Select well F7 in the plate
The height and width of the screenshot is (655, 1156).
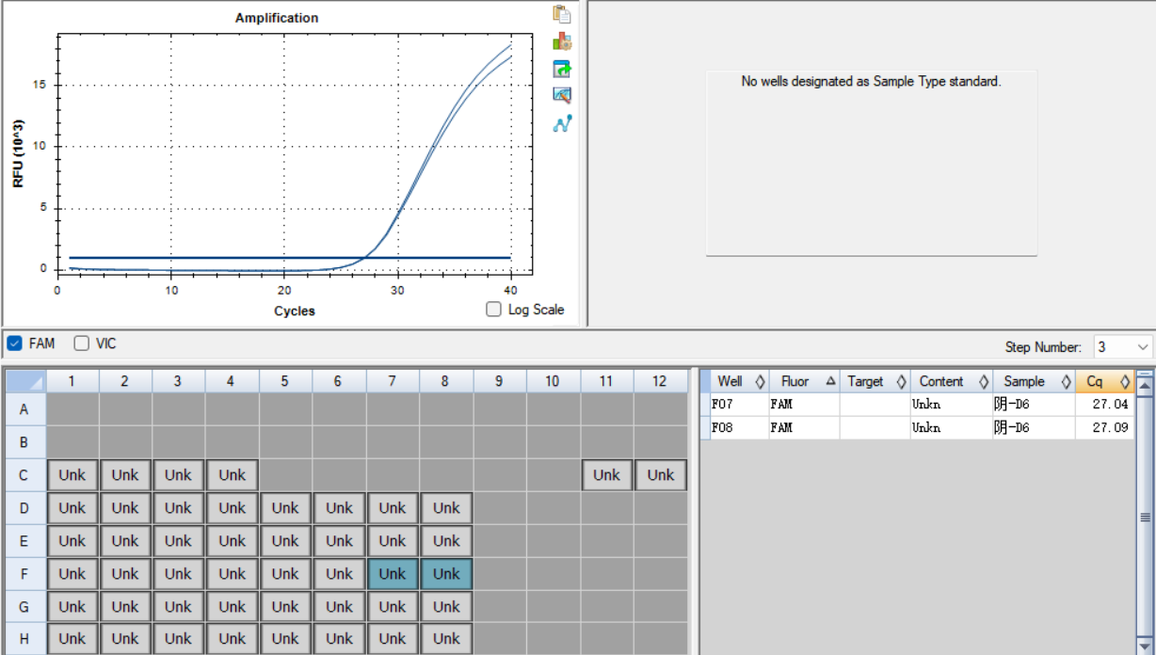tap(393, 574)
